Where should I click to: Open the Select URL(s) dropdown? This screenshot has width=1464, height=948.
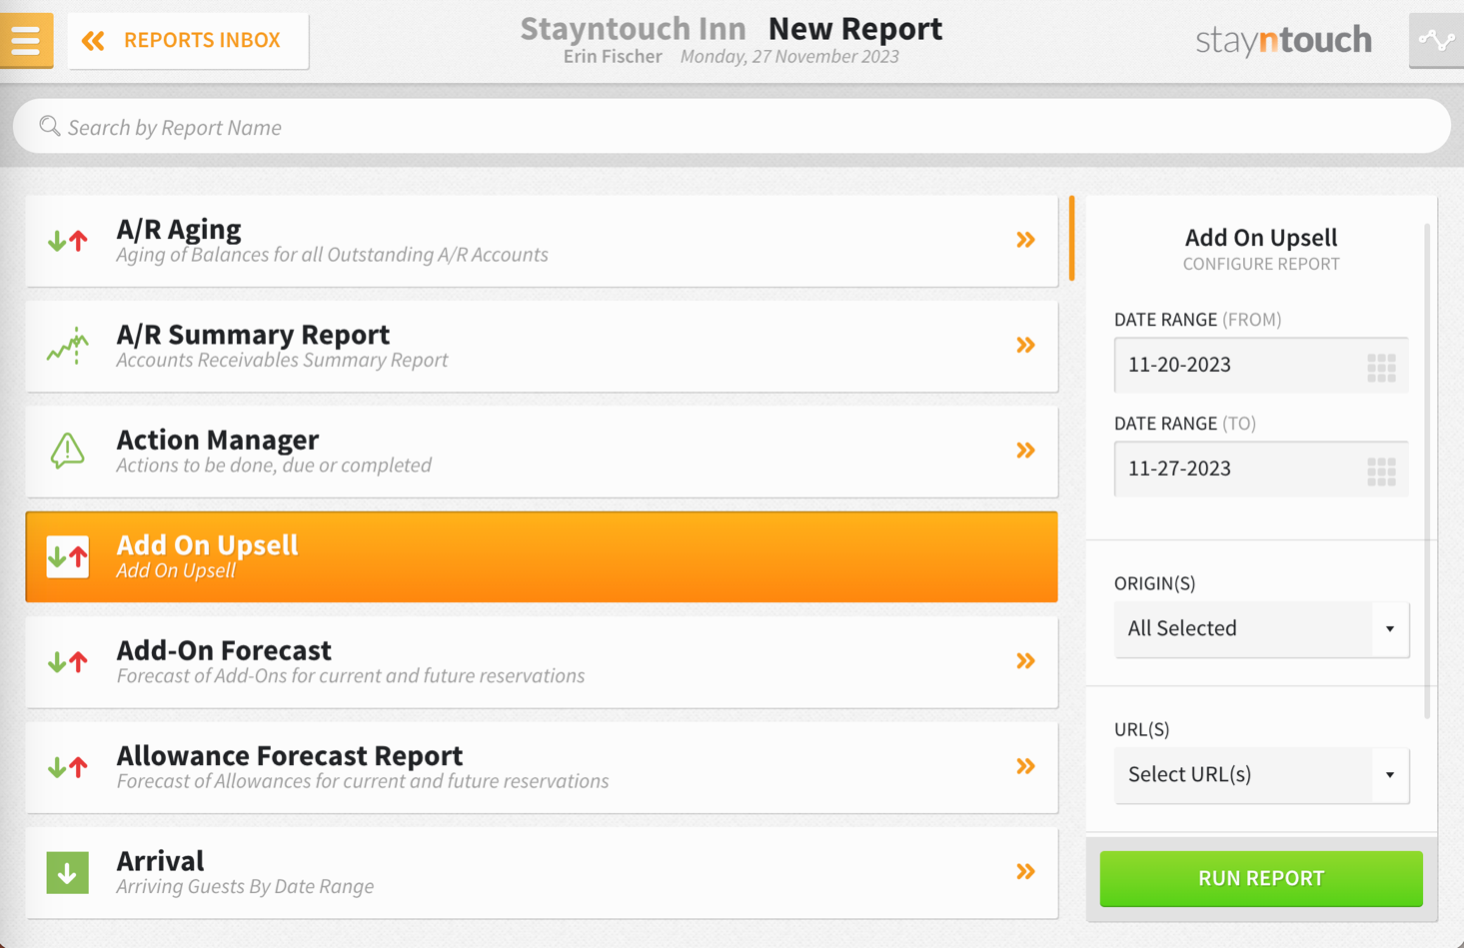click(1261, 775)
